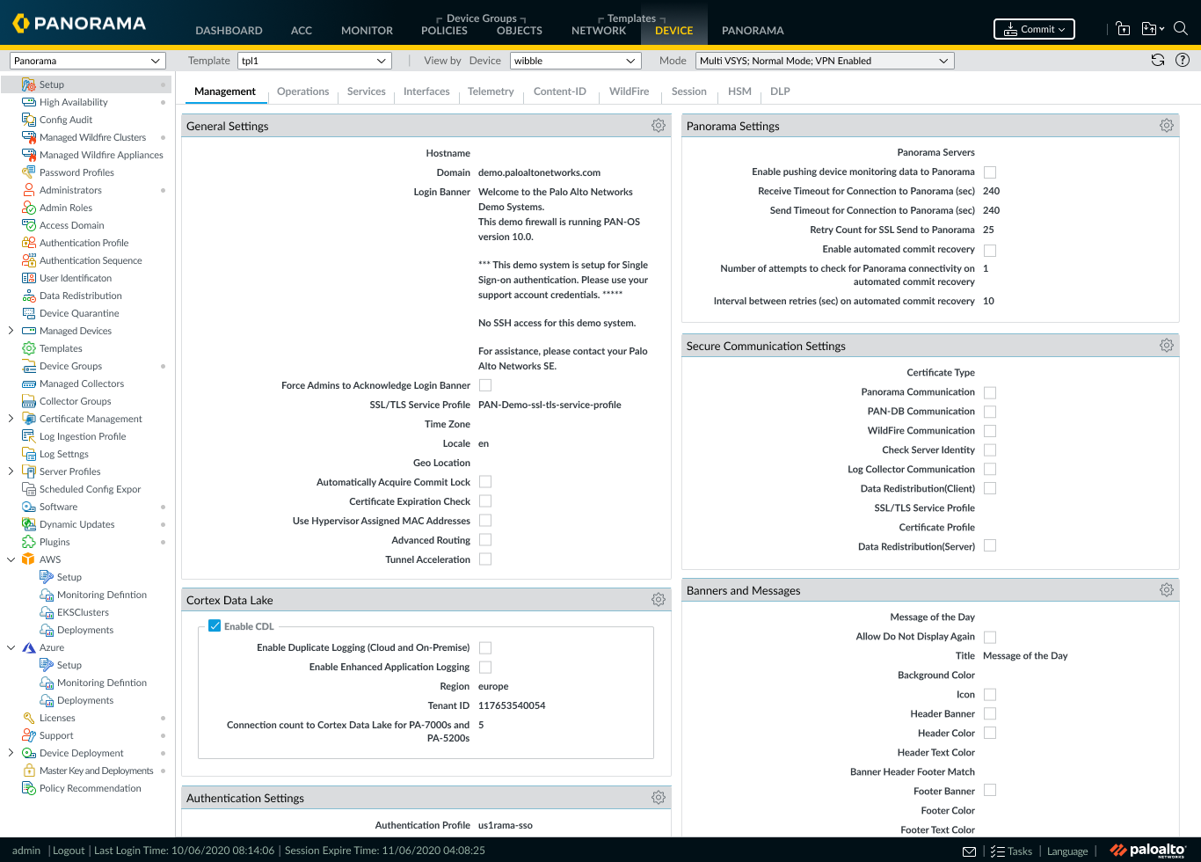Image resolution: width=1201 pixels, height=862 pixels.
Task: Click the Language link
Action: (1067, 851)
